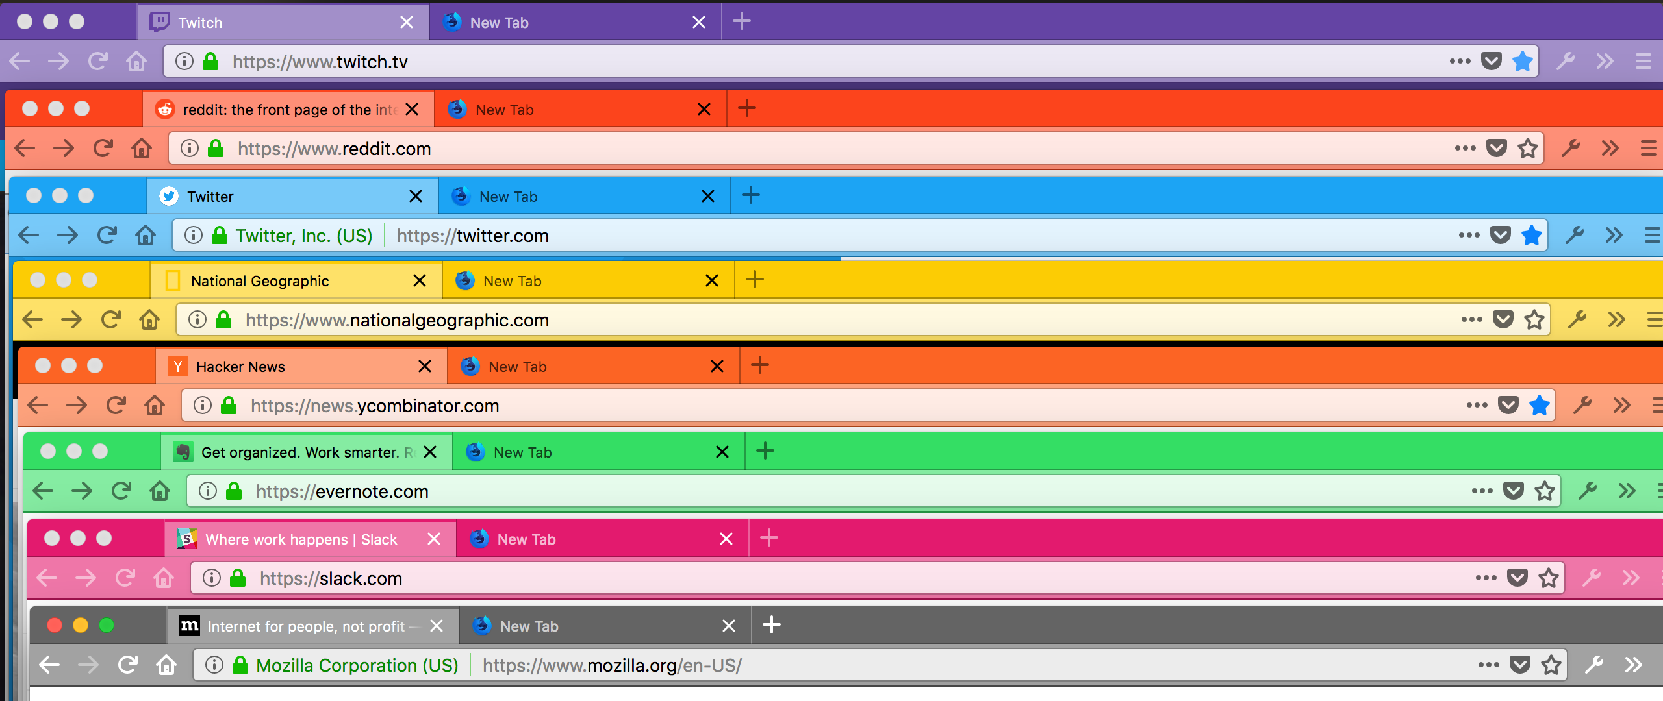Open site information icon for slack.com
The height and width of the screenshot is (701, 1663).
tap(212, 578)
